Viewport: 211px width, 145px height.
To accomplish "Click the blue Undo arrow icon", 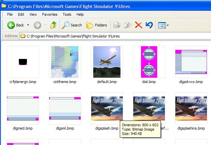I will (x=149, y=25).
